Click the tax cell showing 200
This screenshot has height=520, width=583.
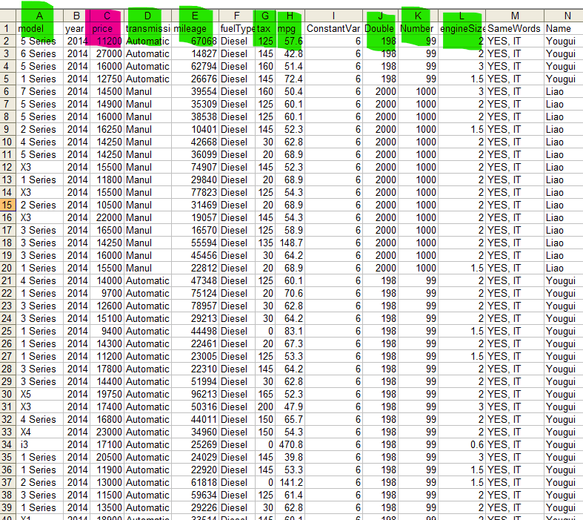pos(263,407)
